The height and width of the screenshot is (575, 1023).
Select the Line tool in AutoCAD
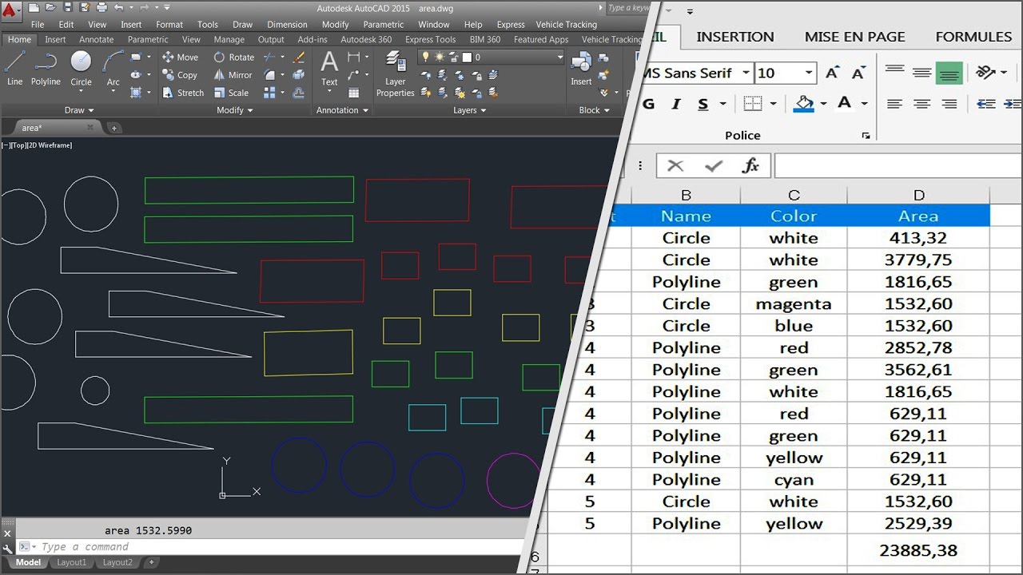tap(14, 68)
